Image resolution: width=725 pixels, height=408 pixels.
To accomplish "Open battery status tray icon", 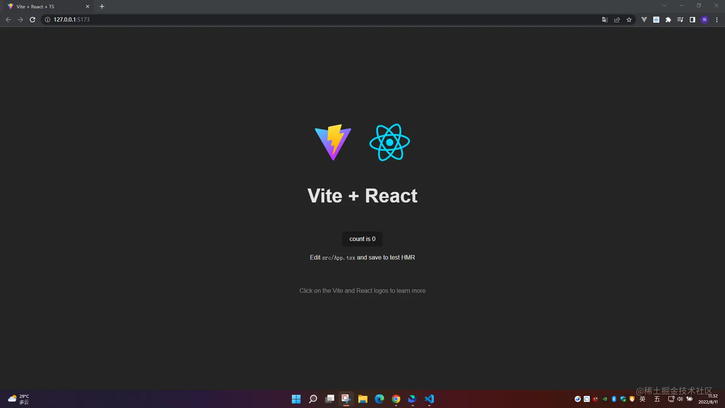I will tap(690, 399).
